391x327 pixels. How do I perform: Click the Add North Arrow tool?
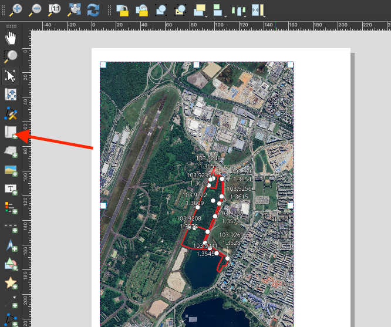[11, 245]
